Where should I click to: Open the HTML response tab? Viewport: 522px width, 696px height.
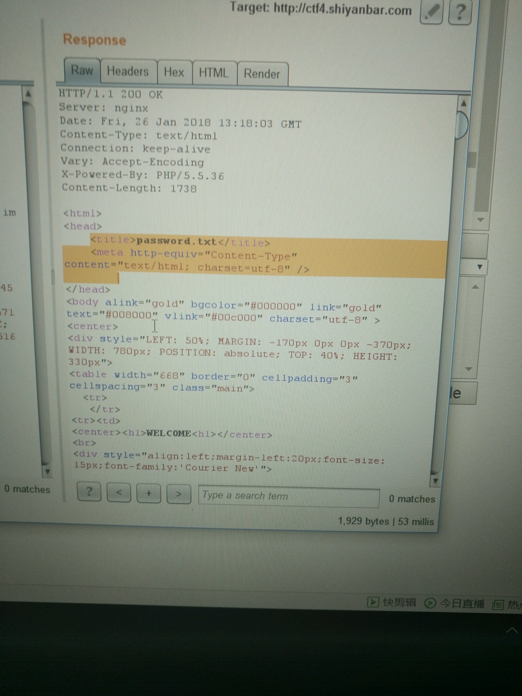pos(214,73)
